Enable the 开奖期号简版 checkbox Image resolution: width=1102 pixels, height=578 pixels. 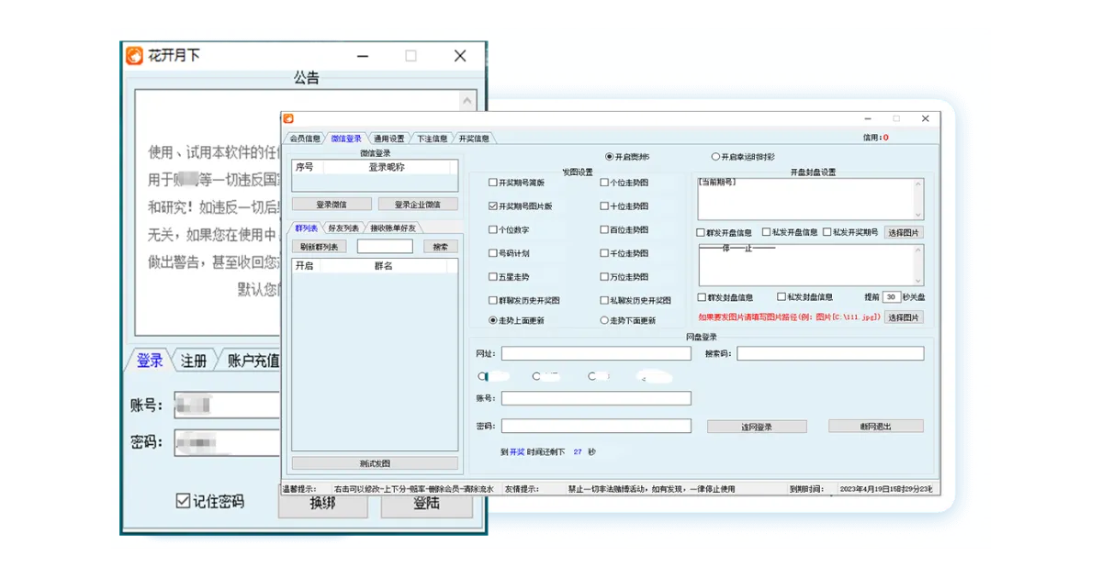point(493,183)
